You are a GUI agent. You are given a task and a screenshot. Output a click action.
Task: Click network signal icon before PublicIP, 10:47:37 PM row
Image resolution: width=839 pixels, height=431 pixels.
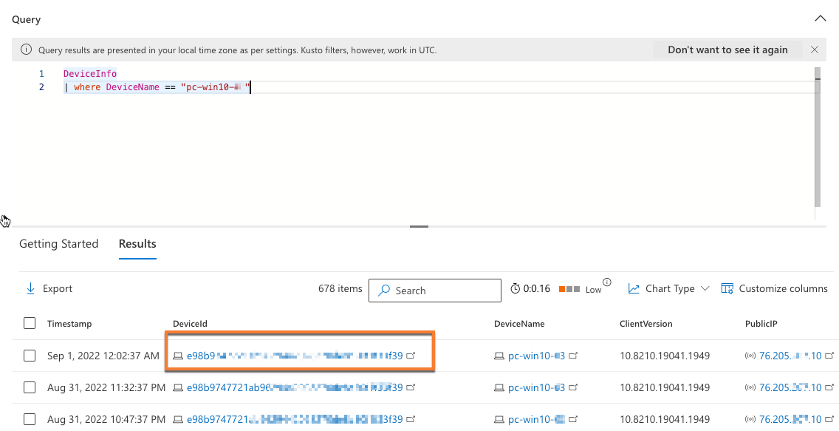point(750,418)
